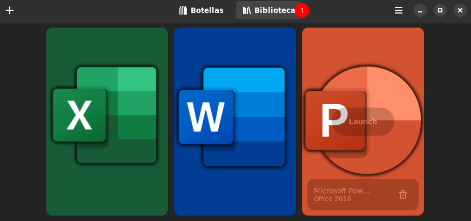This screenshot has width=471, height=221.
Task: Launch Microsoft PowerPoint
Action: pyautogui.click(x=363, y=122)
